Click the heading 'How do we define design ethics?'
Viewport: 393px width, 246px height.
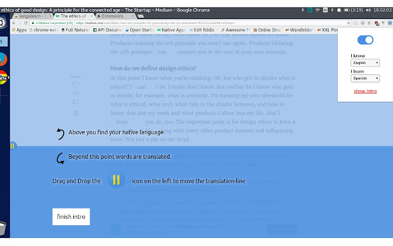(153, 68)
